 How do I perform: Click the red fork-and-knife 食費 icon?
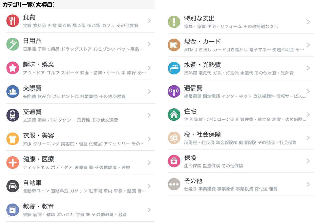point(13,21)
